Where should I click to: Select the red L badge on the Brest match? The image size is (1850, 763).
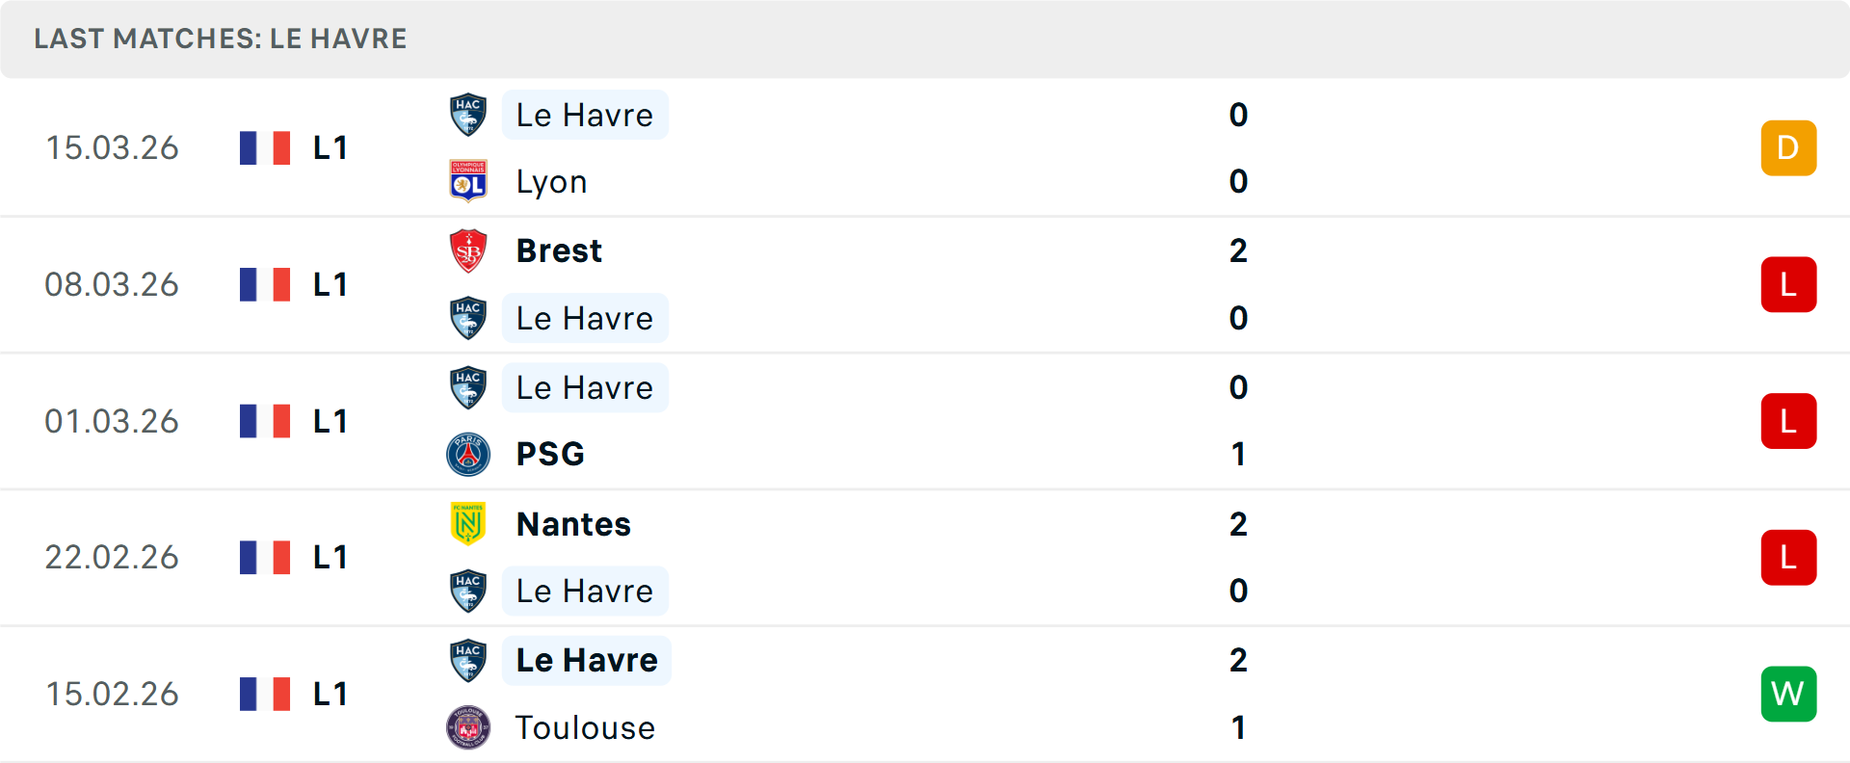pyautogui.click(x=1788, y=284)
